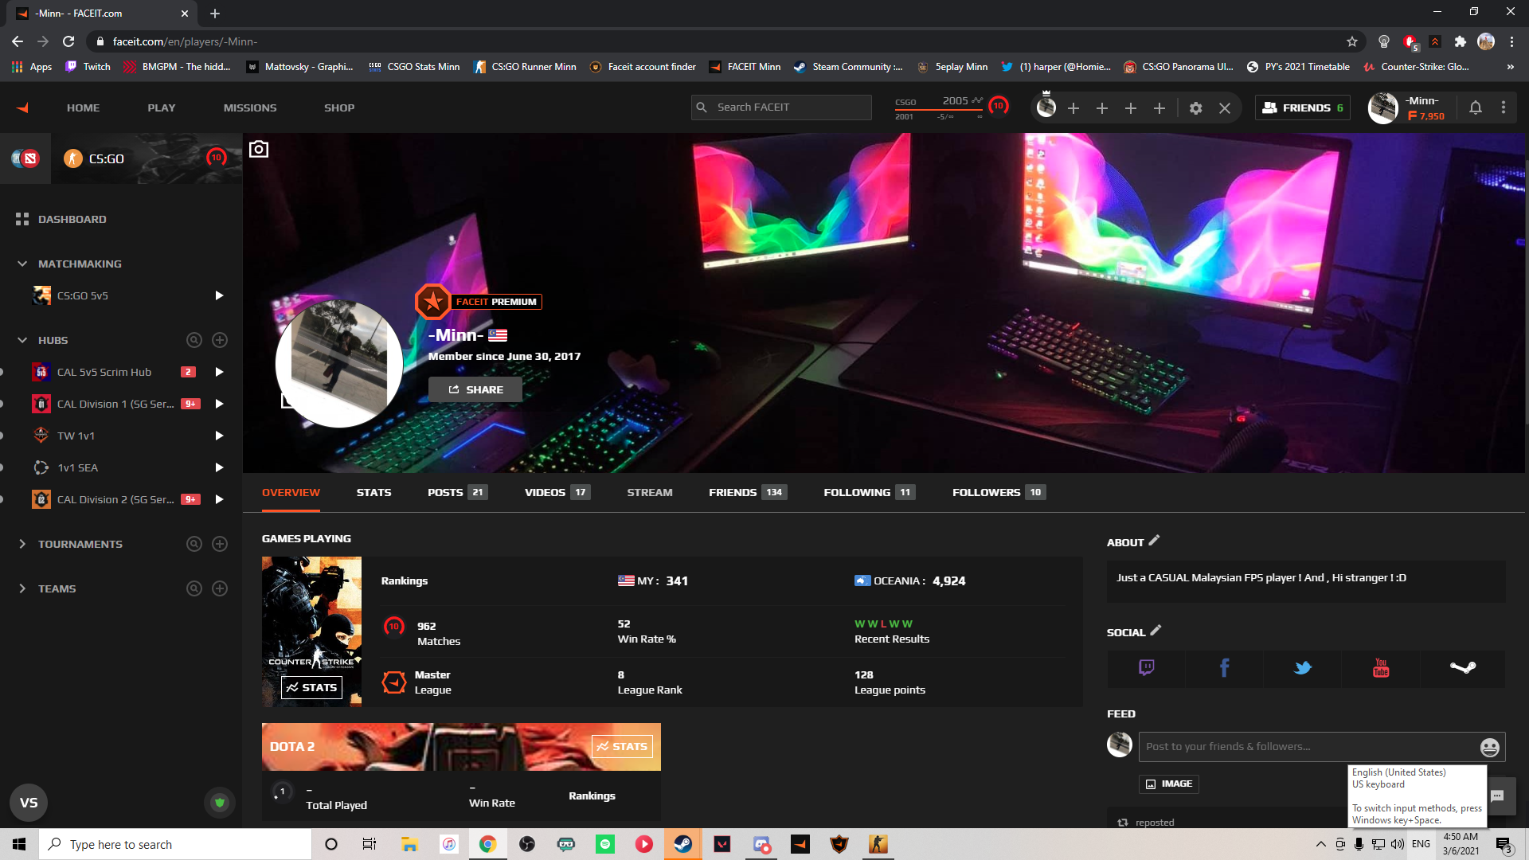
Task: Switch to the Stats profile tab
Action: [373, 492]
